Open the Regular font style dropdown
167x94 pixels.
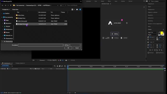(x=152, y=35)
